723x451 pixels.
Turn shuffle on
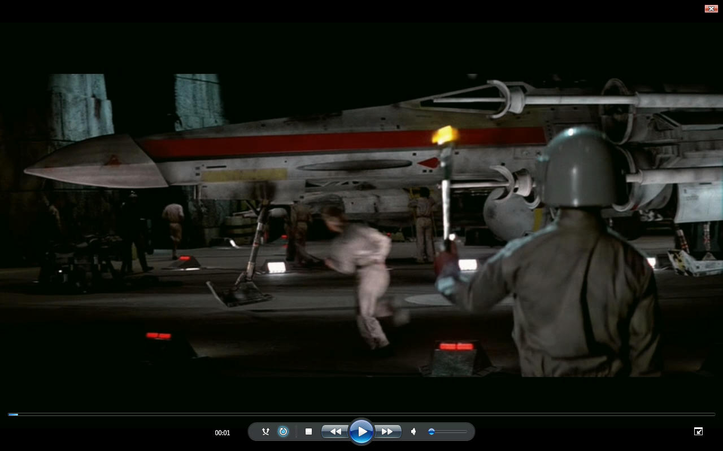(265, 432)
